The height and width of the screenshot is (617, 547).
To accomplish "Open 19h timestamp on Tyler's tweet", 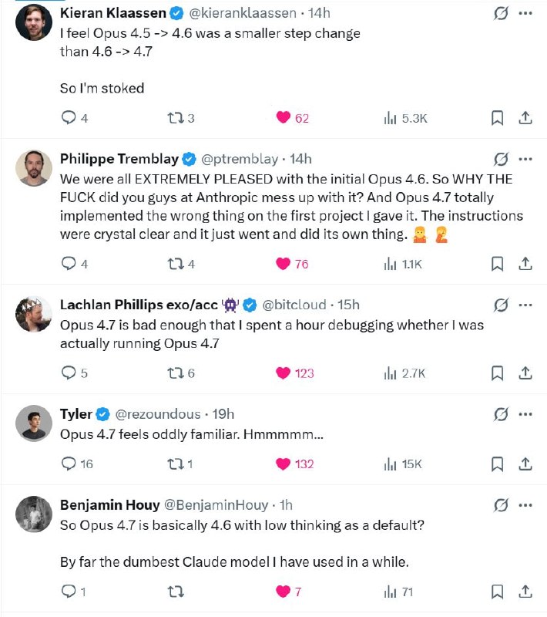I will (x=223, y=414).
